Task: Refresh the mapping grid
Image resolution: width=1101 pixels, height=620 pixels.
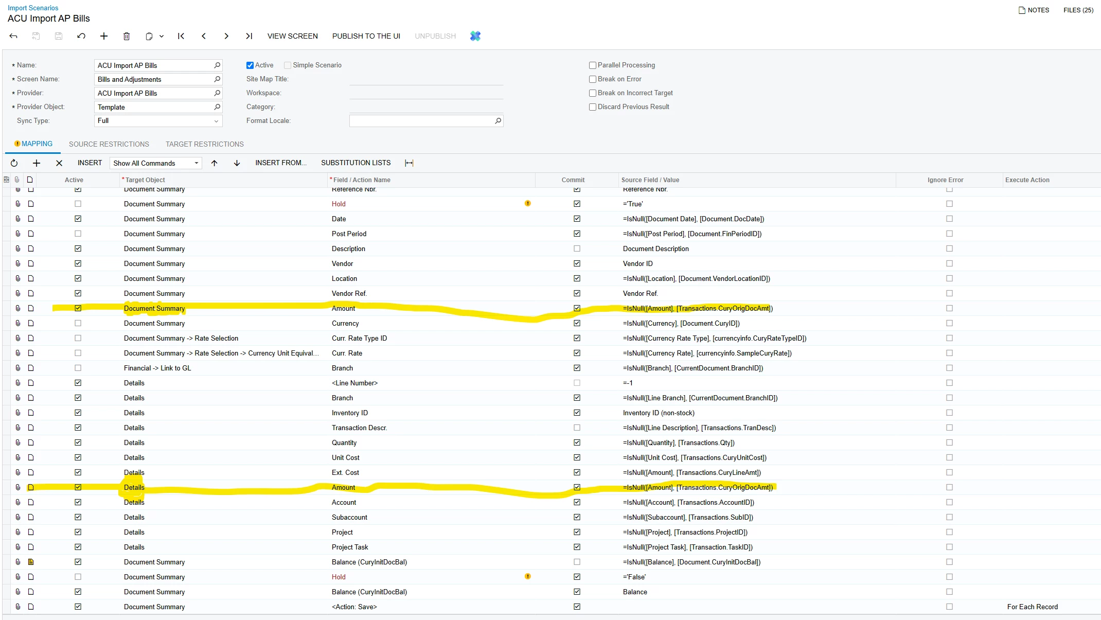Action: tap(14, 163)
